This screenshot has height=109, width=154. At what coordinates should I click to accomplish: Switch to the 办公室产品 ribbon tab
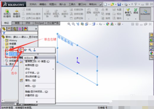coord(53,23)
